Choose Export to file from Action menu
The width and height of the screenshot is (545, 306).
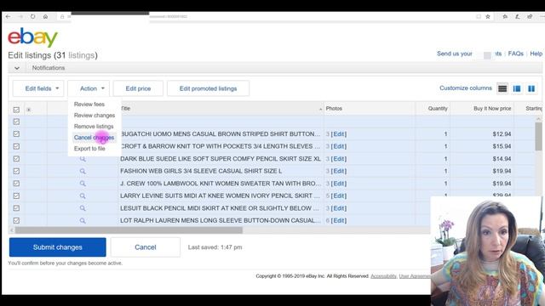89,149
